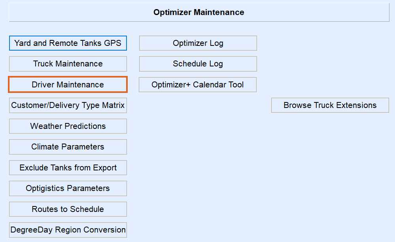Select Customer/Delivery Type Matrix
This screenshot has width=395, height=242.
coord(68,105)
